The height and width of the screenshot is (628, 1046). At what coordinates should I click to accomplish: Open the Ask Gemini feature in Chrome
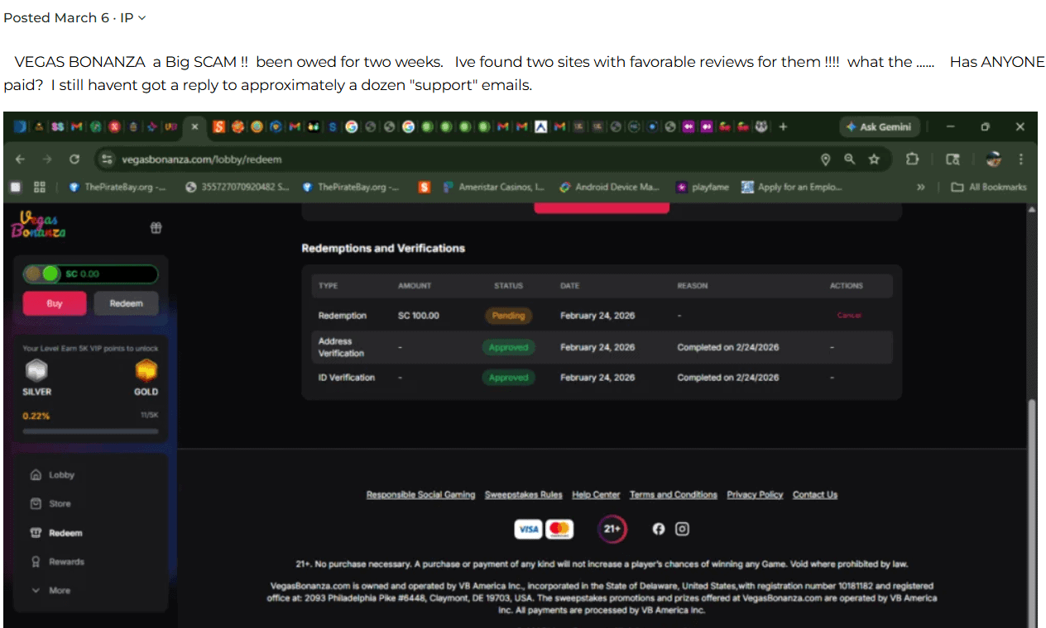(879, 126)
